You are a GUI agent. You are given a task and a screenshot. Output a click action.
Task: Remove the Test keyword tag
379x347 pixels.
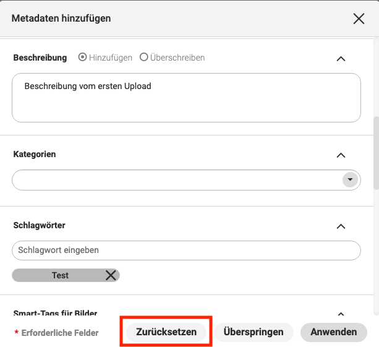pyautogui.click(x=111, y=275)
